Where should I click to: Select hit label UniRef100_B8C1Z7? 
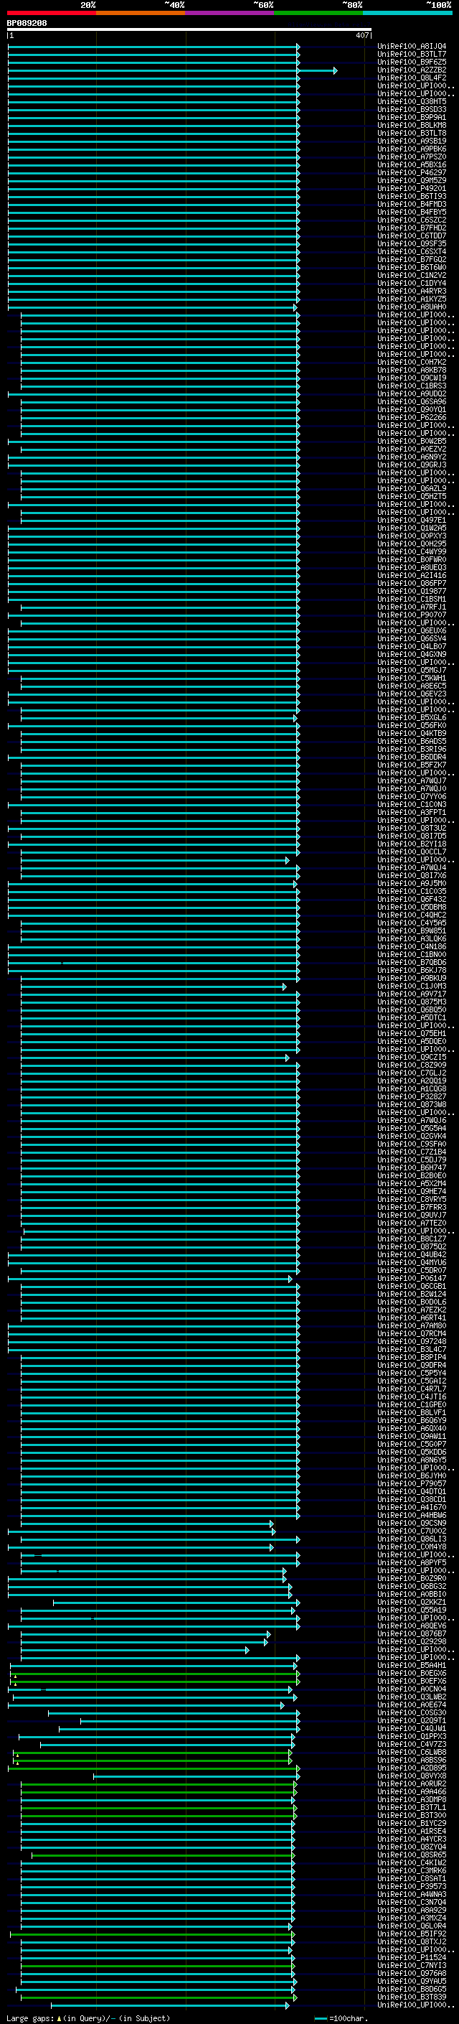pyautogui.click(x=411, y=1239)
